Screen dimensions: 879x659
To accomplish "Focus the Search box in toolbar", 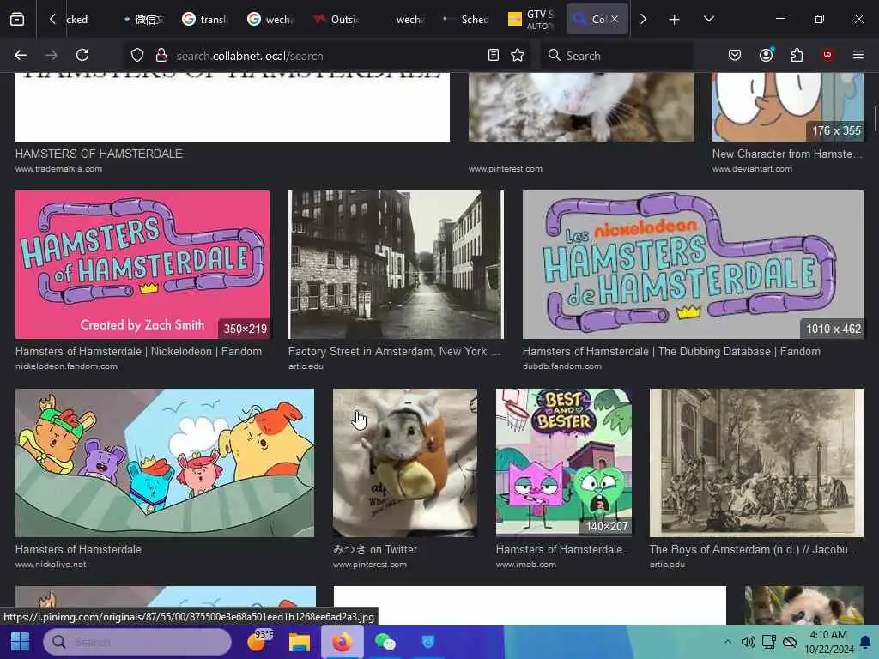I will (x=616, y=56).
